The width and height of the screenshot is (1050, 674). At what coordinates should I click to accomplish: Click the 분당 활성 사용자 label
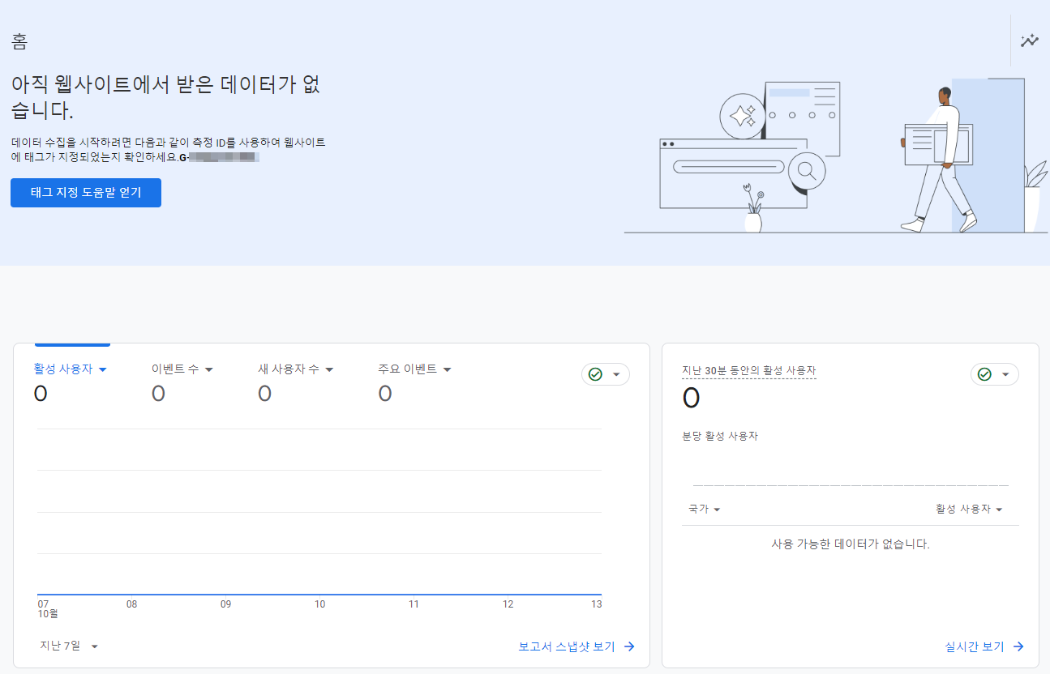click(720, 436)
